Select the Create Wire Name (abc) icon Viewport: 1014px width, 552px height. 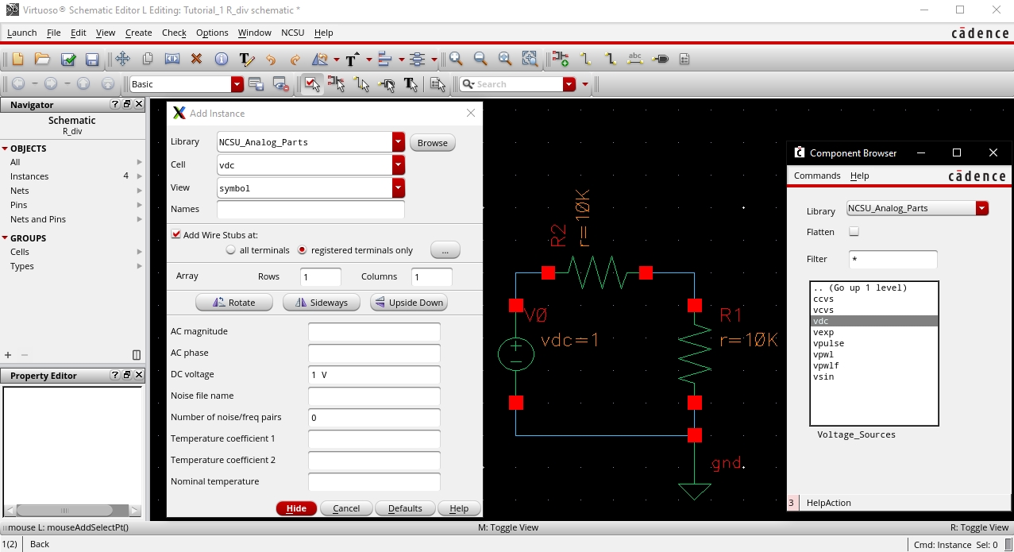[634, 60]
